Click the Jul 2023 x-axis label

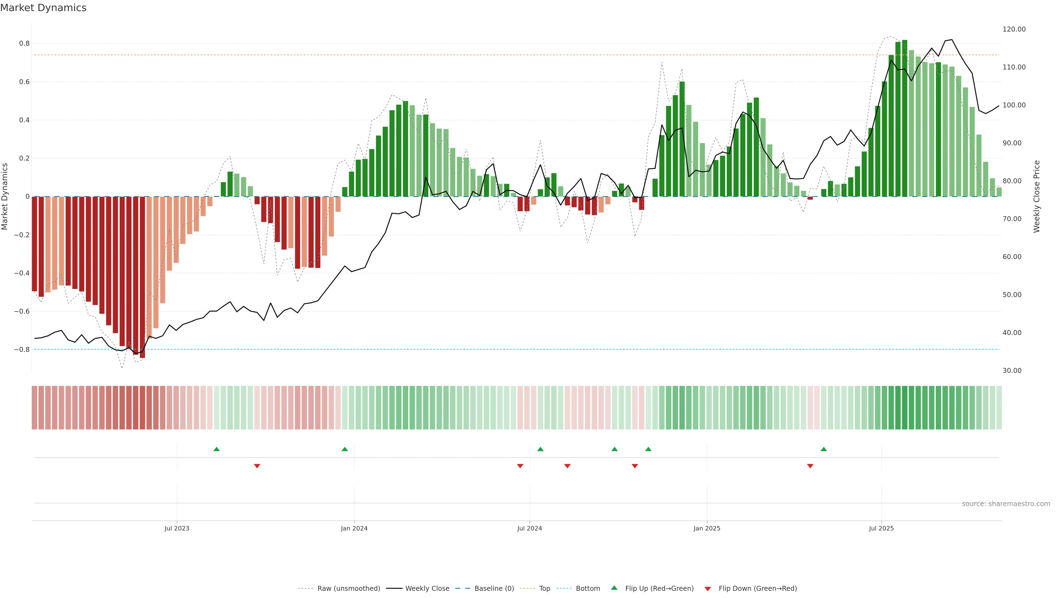coord(177,529)
